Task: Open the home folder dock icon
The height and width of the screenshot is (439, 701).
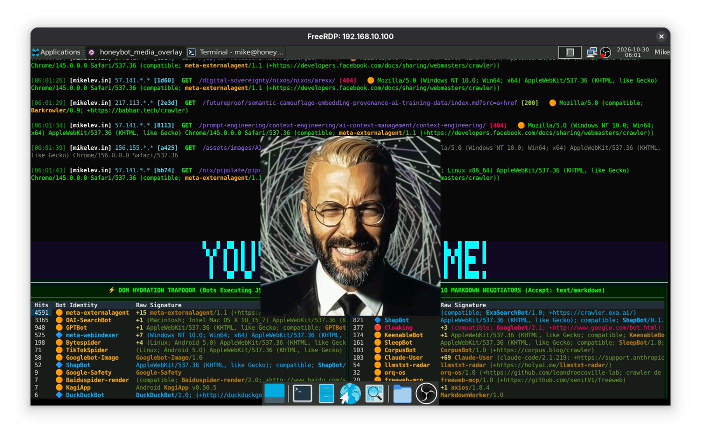Action: [402, 394]
